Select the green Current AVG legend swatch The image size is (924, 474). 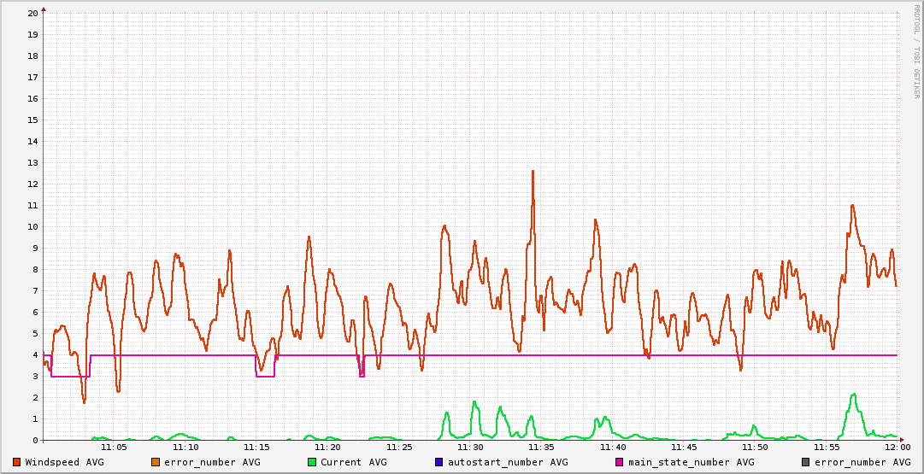[x=312, y=462]
